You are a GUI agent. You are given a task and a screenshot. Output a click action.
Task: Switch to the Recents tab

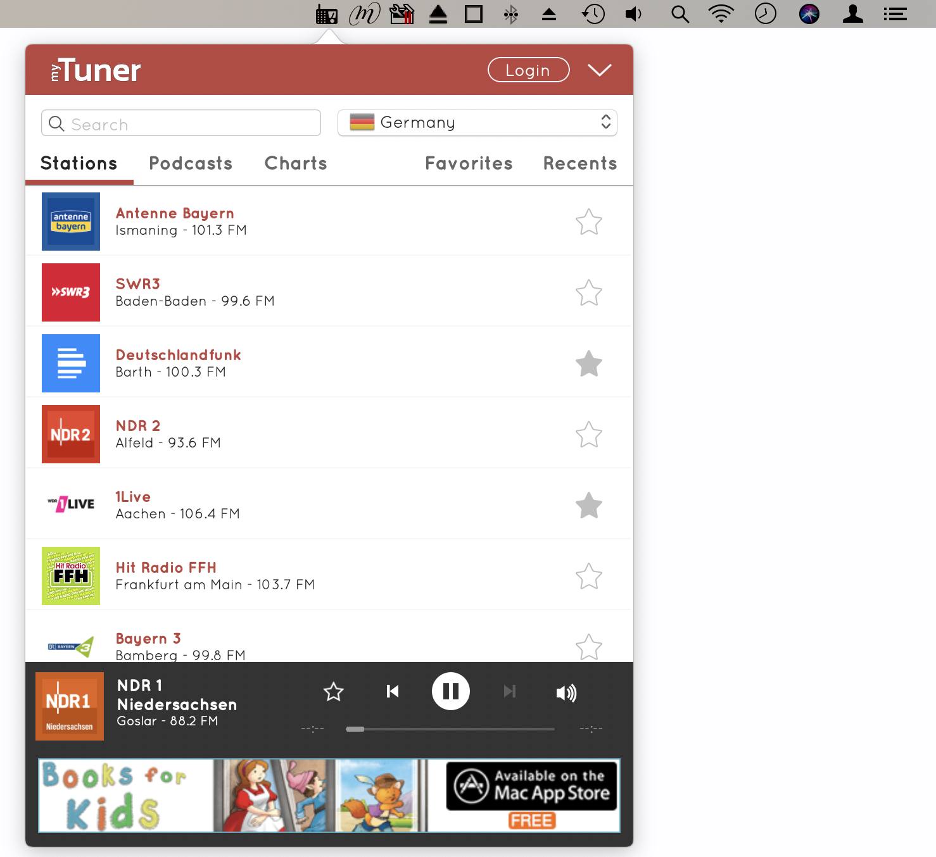[x=580, y=163]
